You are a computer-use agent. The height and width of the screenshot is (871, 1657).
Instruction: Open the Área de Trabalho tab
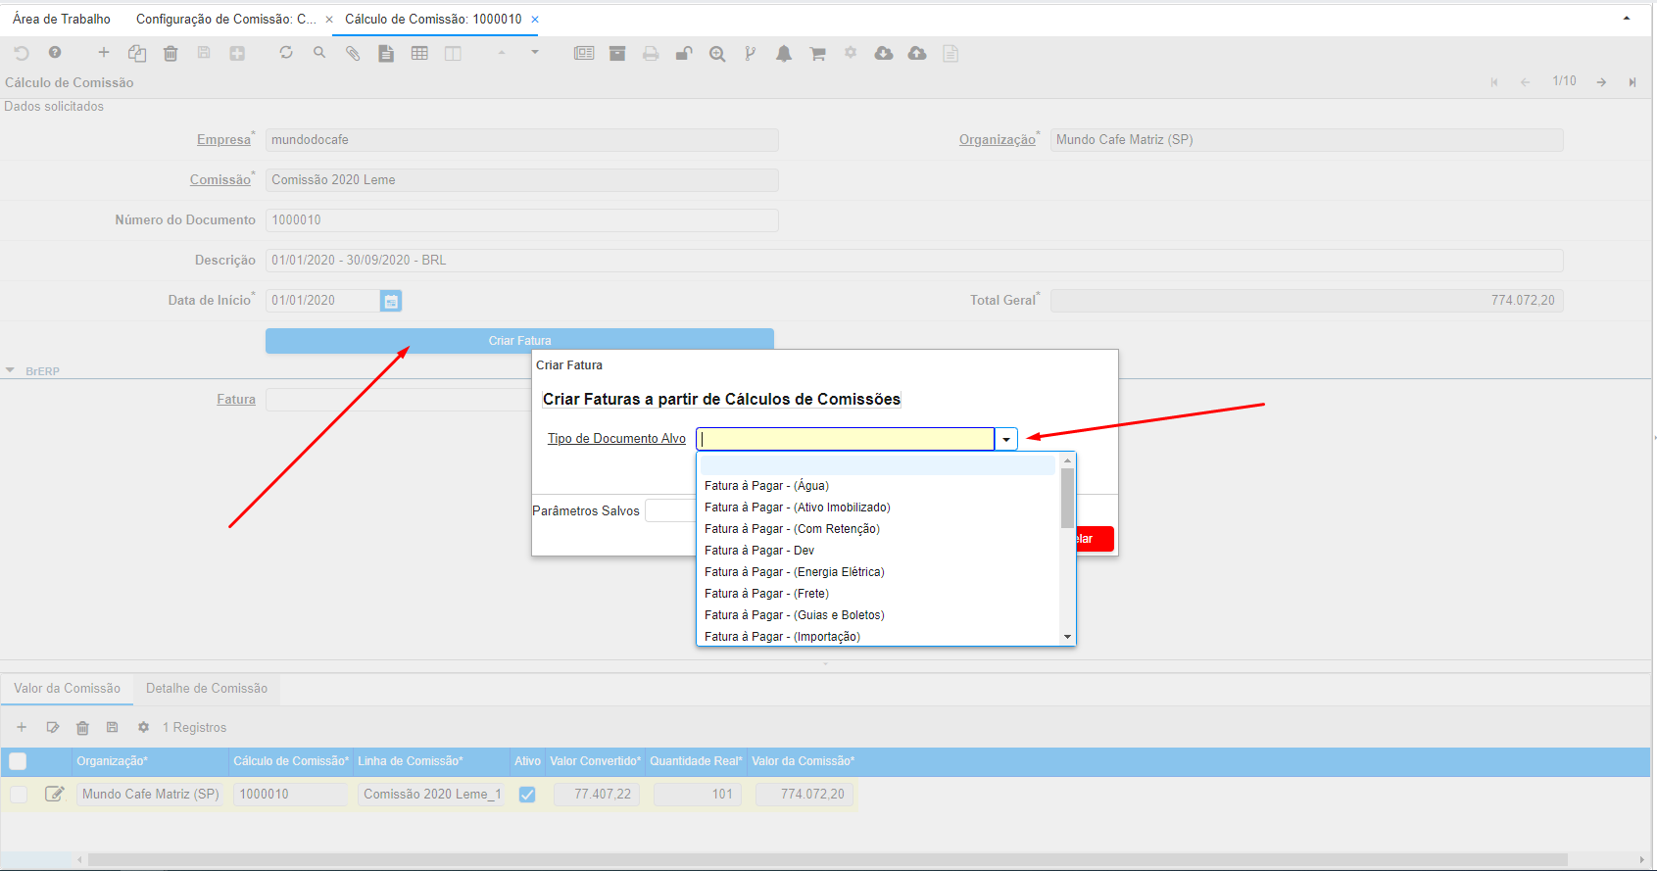pyautogui.click(x=62, y=19)
